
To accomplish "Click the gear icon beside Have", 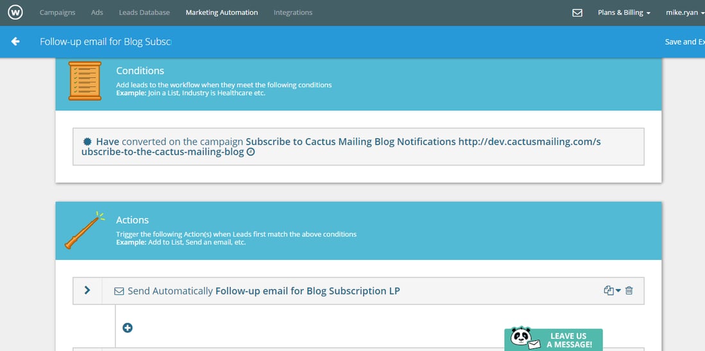I will [87, 141].
